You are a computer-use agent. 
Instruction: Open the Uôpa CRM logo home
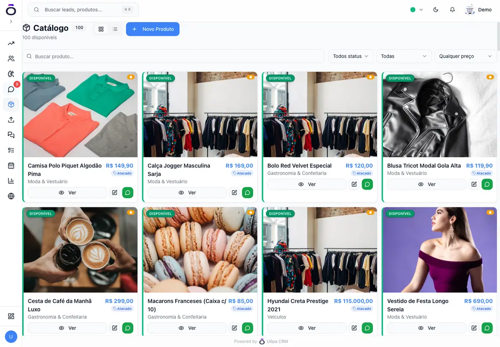coord(11,10)
